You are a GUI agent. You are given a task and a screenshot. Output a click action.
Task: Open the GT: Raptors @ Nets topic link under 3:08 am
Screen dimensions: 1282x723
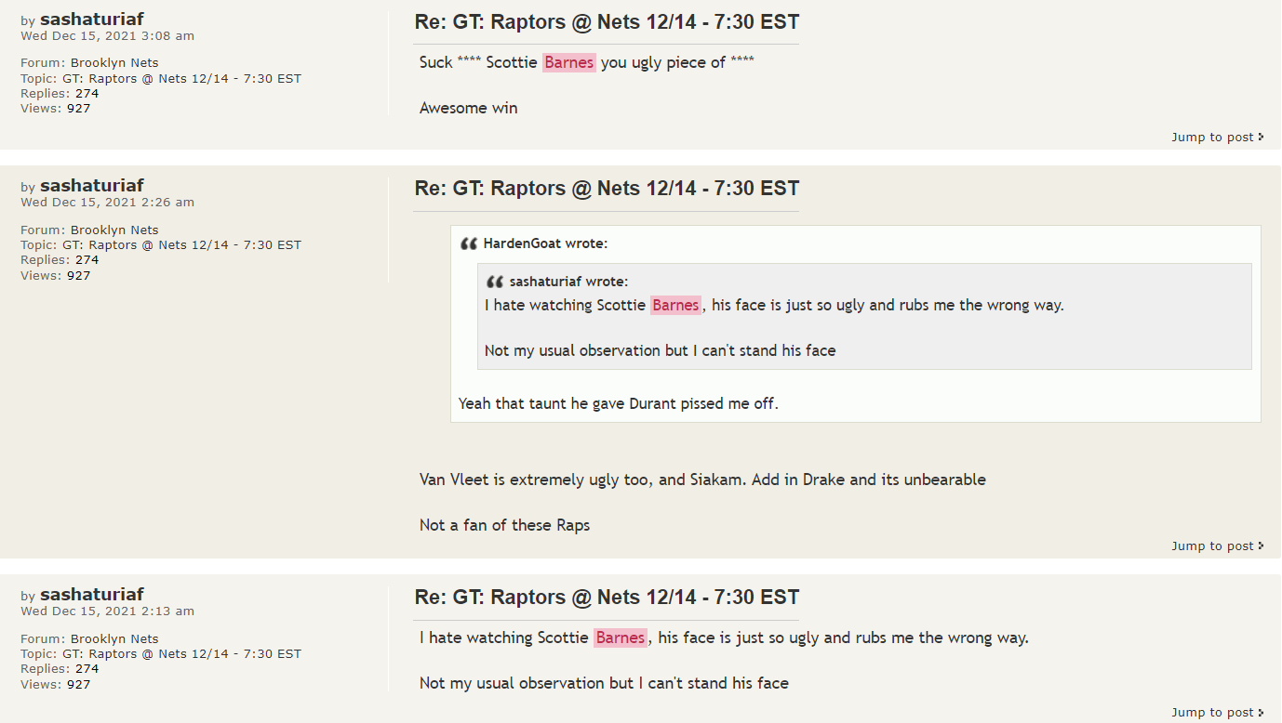pos(181,78)
